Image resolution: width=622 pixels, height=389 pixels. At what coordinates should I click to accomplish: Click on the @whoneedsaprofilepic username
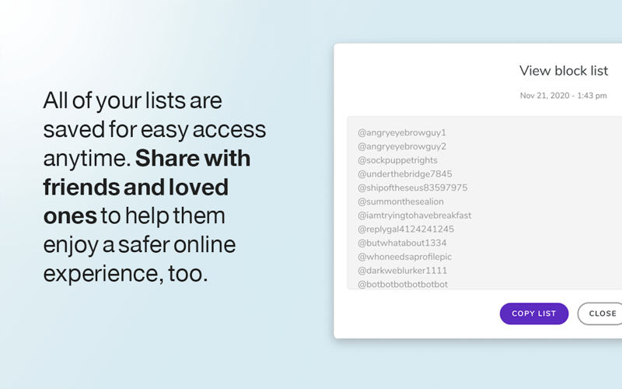coord(404,257)
